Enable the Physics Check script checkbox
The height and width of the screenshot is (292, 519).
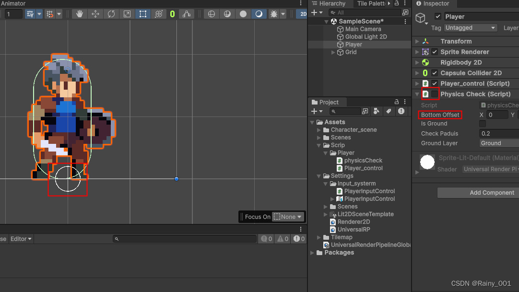[x=435, y=94]
